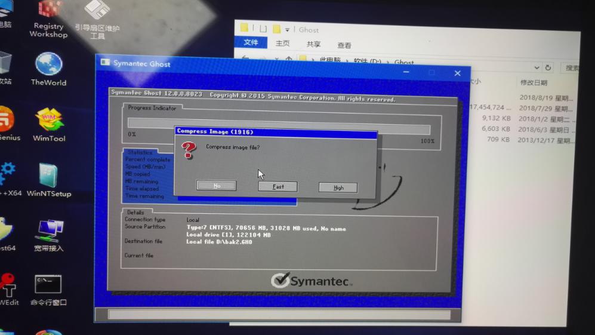Open the 命令行窗口 desktop icon
595x335 pixels.
coord(48,291)
